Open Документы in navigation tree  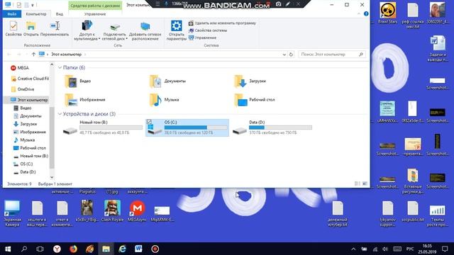[x=28, y=116]
